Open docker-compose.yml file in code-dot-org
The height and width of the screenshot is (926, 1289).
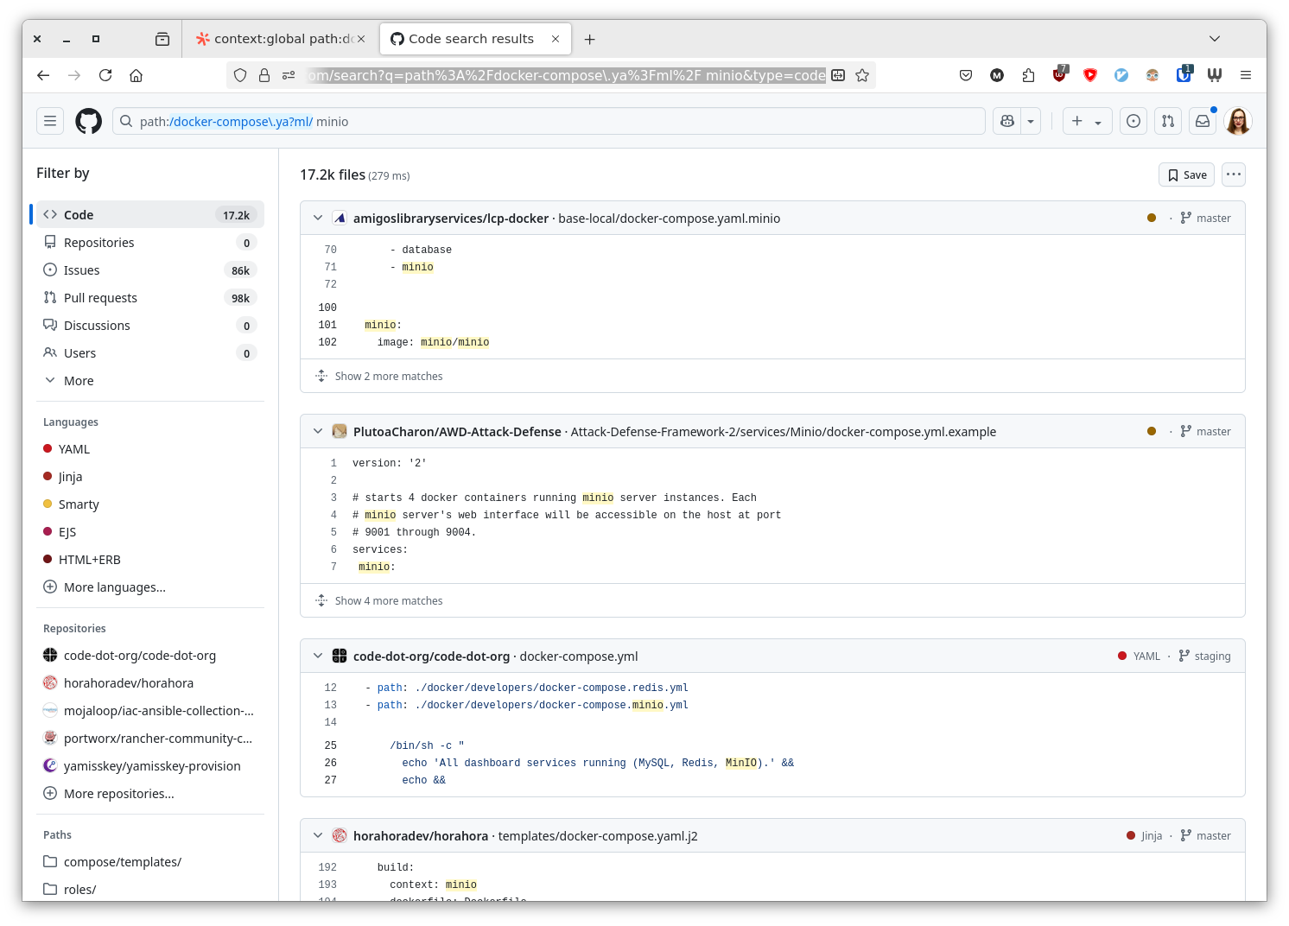579,656
